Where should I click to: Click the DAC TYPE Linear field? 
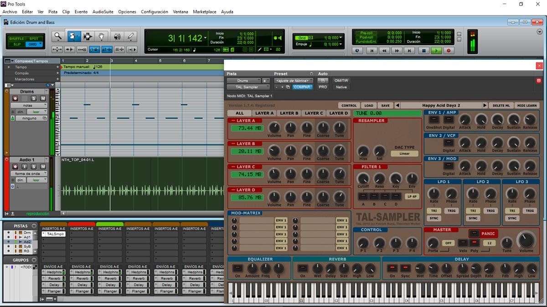(x=405, y=153)
